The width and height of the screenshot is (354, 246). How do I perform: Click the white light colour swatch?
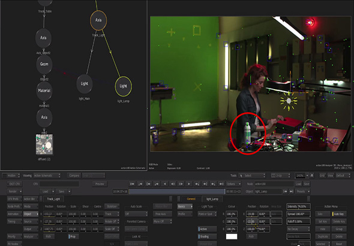tap(232, 236)
